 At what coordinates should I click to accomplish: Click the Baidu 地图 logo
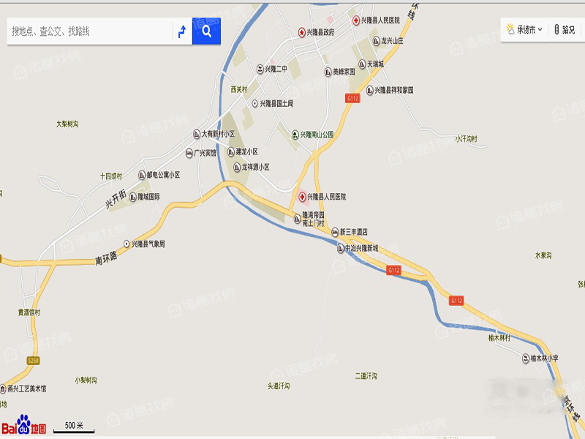[24, 425]
